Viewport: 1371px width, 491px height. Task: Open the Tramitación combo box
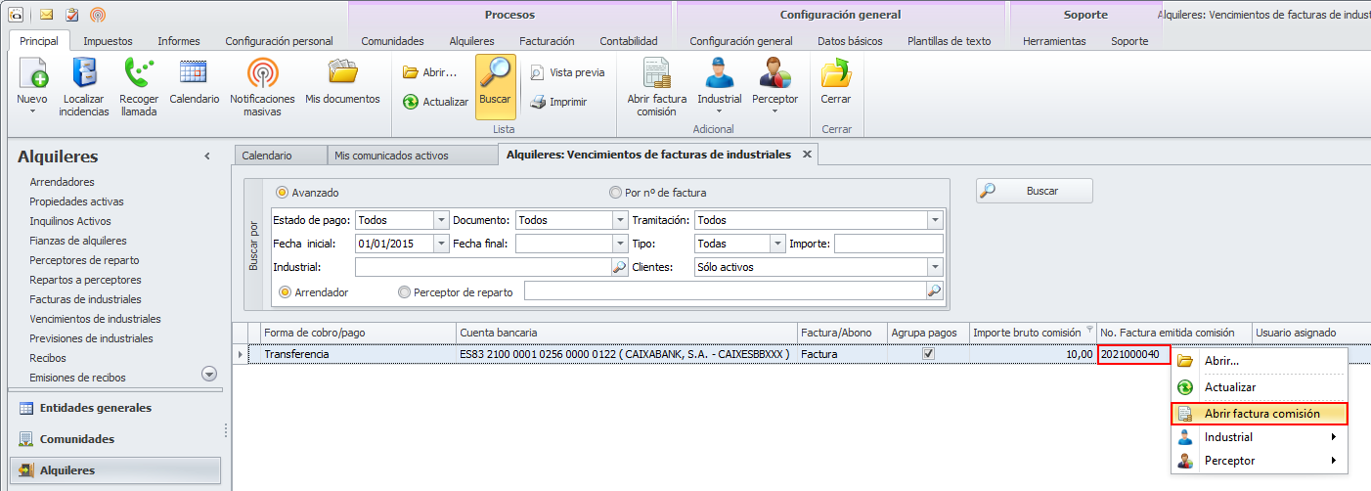click(935, 220)
